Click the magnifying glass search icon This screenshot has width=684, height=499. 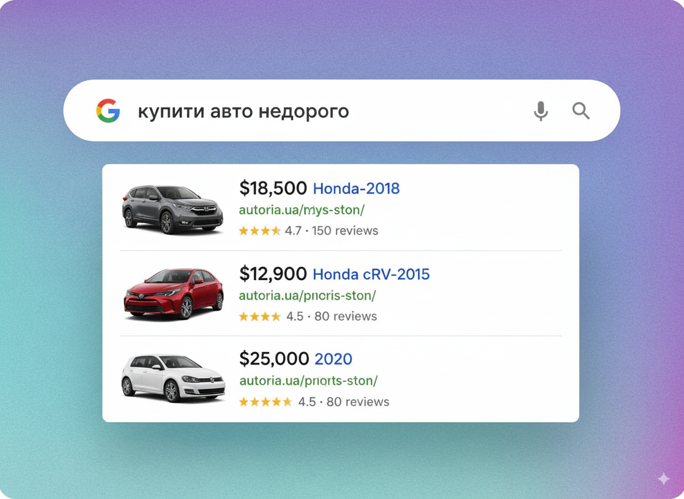click(581, 111)
